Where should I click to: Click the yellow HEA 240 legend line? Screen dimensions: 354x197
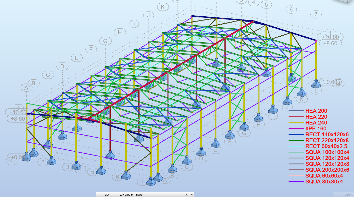[x=297, y=123]
